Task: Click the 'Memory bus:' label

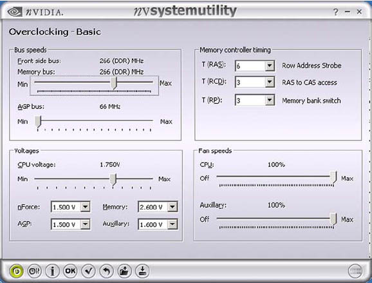Action: tap(36, 72)
